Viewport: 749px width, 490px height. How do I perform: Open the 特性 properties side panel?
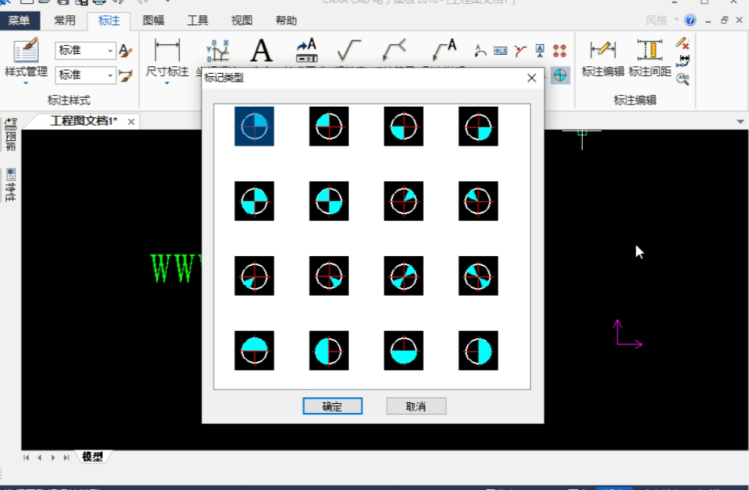coord(11,185)
